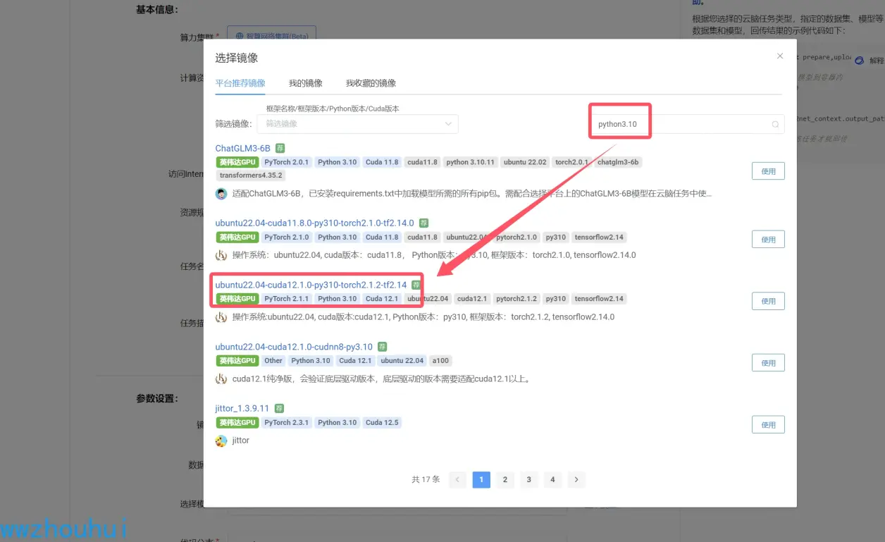885x542 pixels.
Task: Select page 1 in pagination
Action: [481, 480]
